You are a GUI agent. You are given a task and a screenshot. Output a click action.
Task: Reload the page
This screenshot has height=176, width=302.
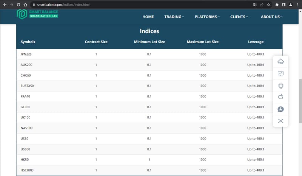tap(18, 5)
